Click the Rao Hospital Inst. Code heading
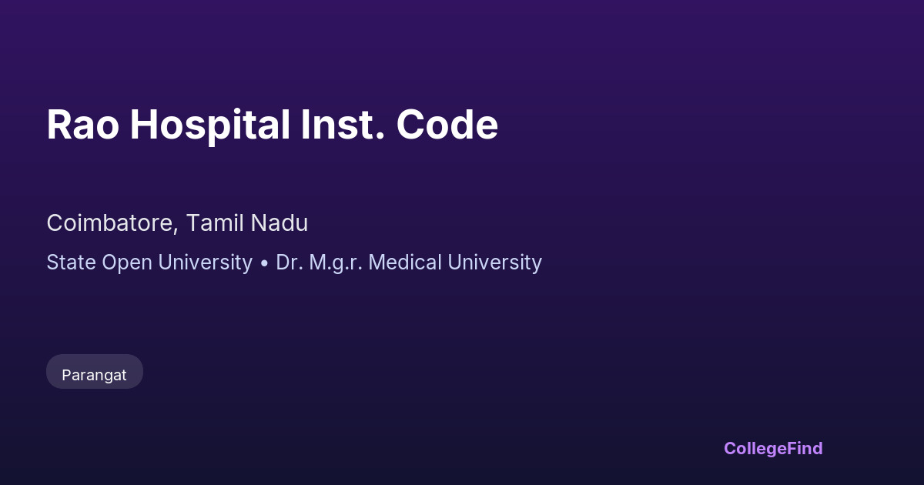 pyautogui.click(x=272, y=125)
